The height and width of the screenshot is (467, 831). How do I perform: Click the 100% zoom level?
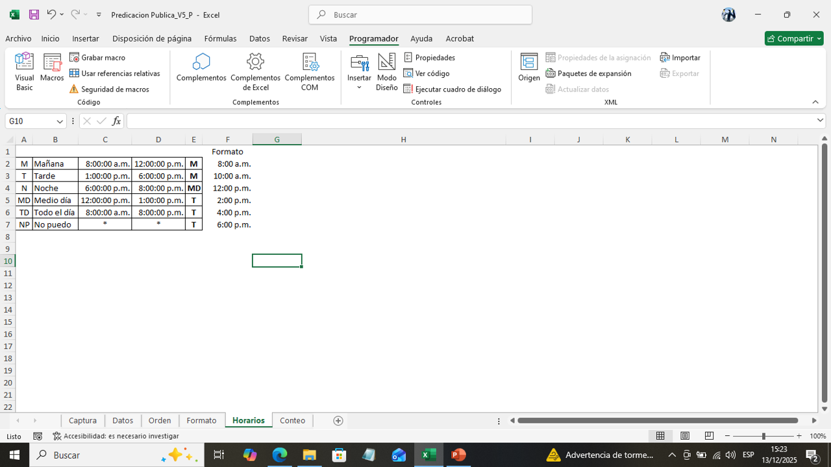(817, 437)
